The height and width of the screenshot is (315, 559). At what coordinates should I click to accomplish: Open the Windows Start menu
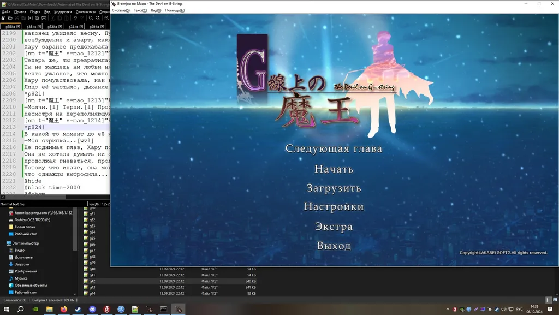click(x=6, y=309)
